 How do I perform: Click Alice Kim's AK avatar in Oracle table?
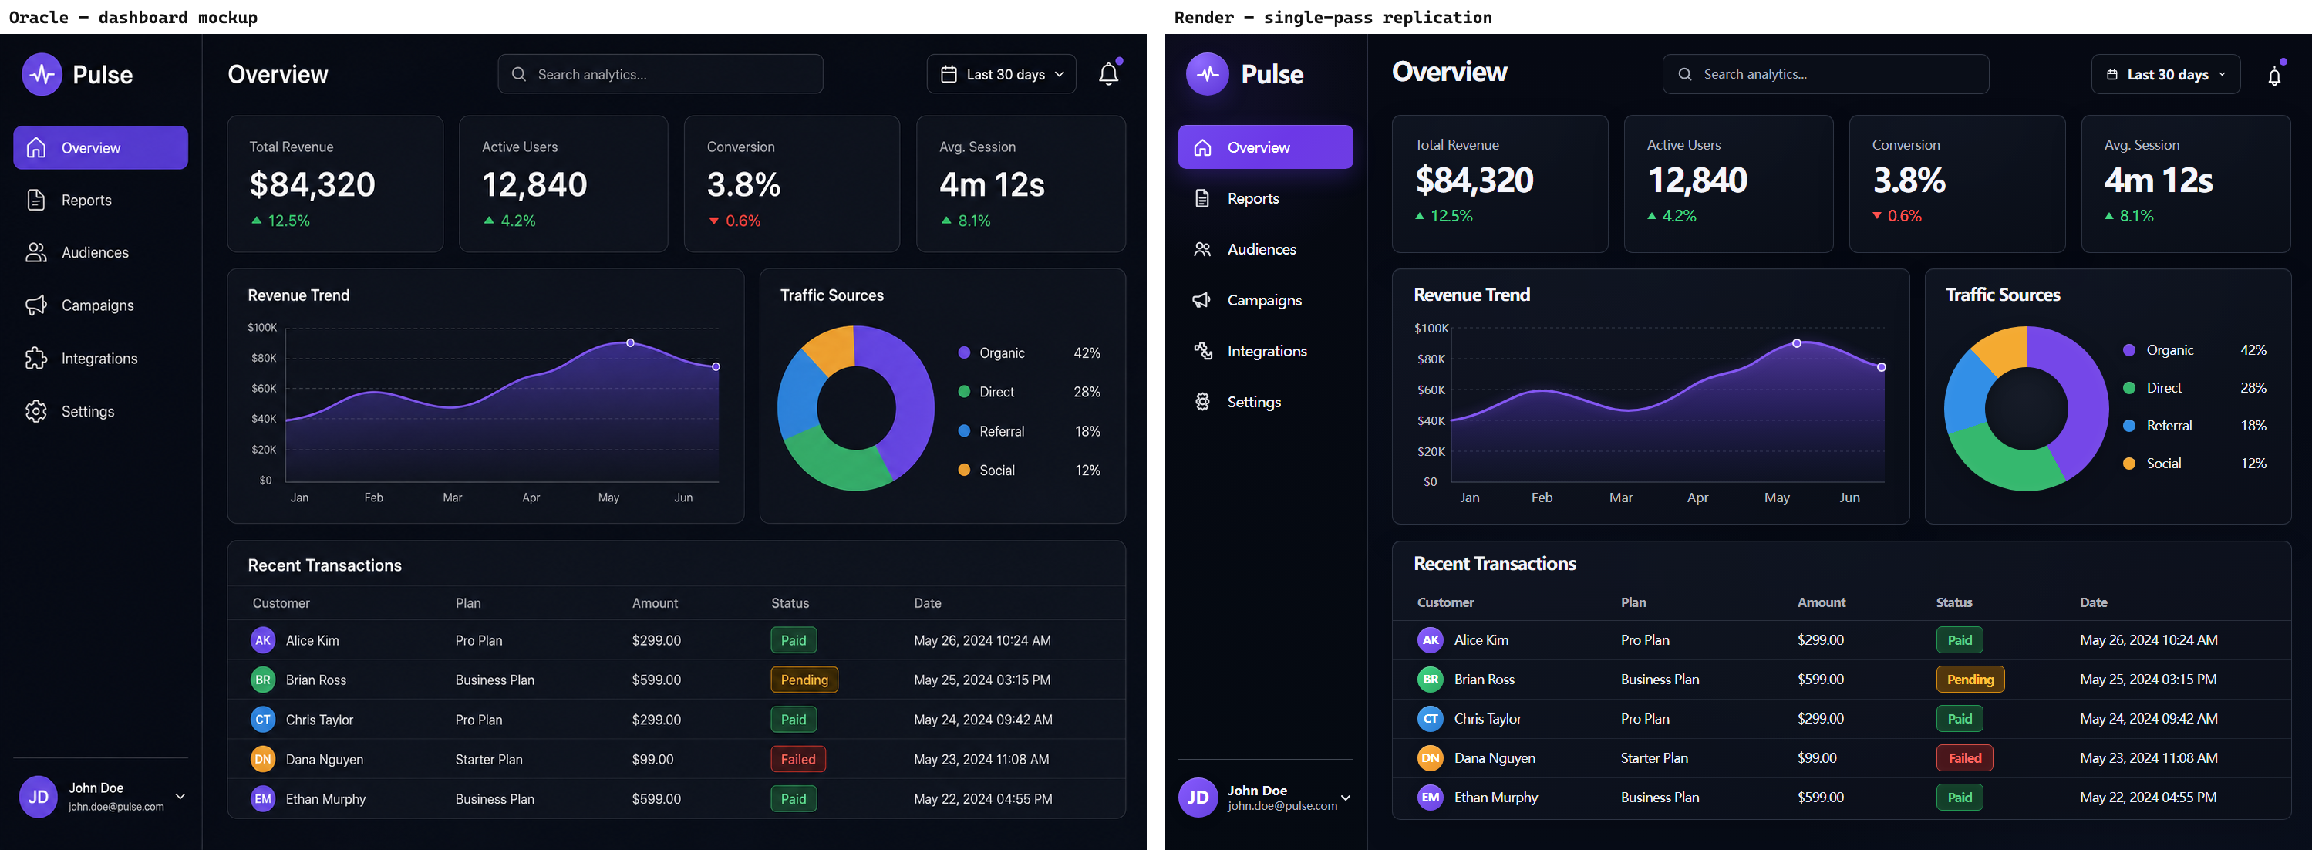(x=263, y=640)
